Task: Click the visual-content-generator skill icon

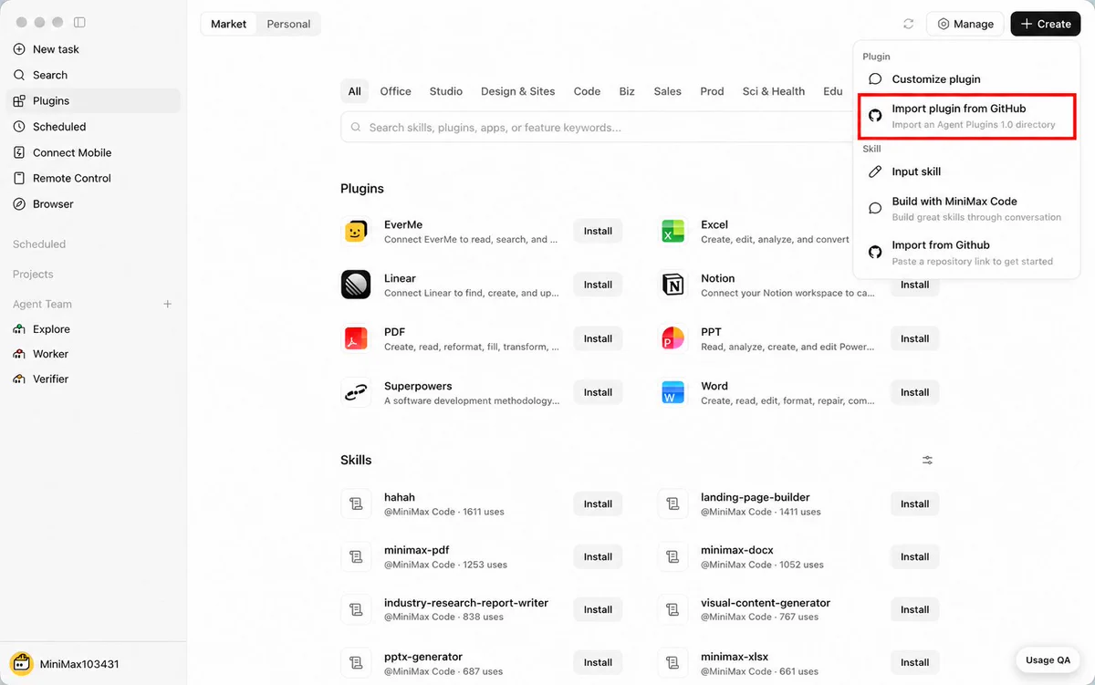Action: [x=673, y=609]
